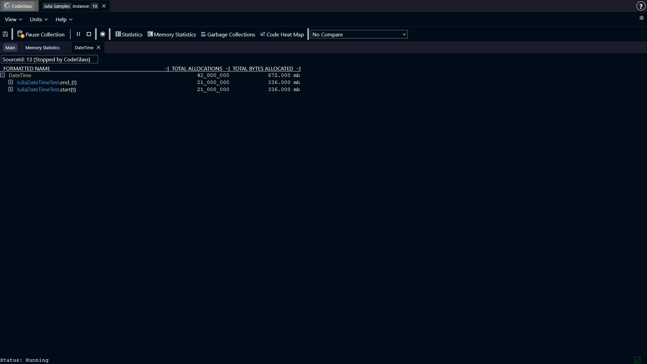Open the Statistics view

tap(129, 34)
